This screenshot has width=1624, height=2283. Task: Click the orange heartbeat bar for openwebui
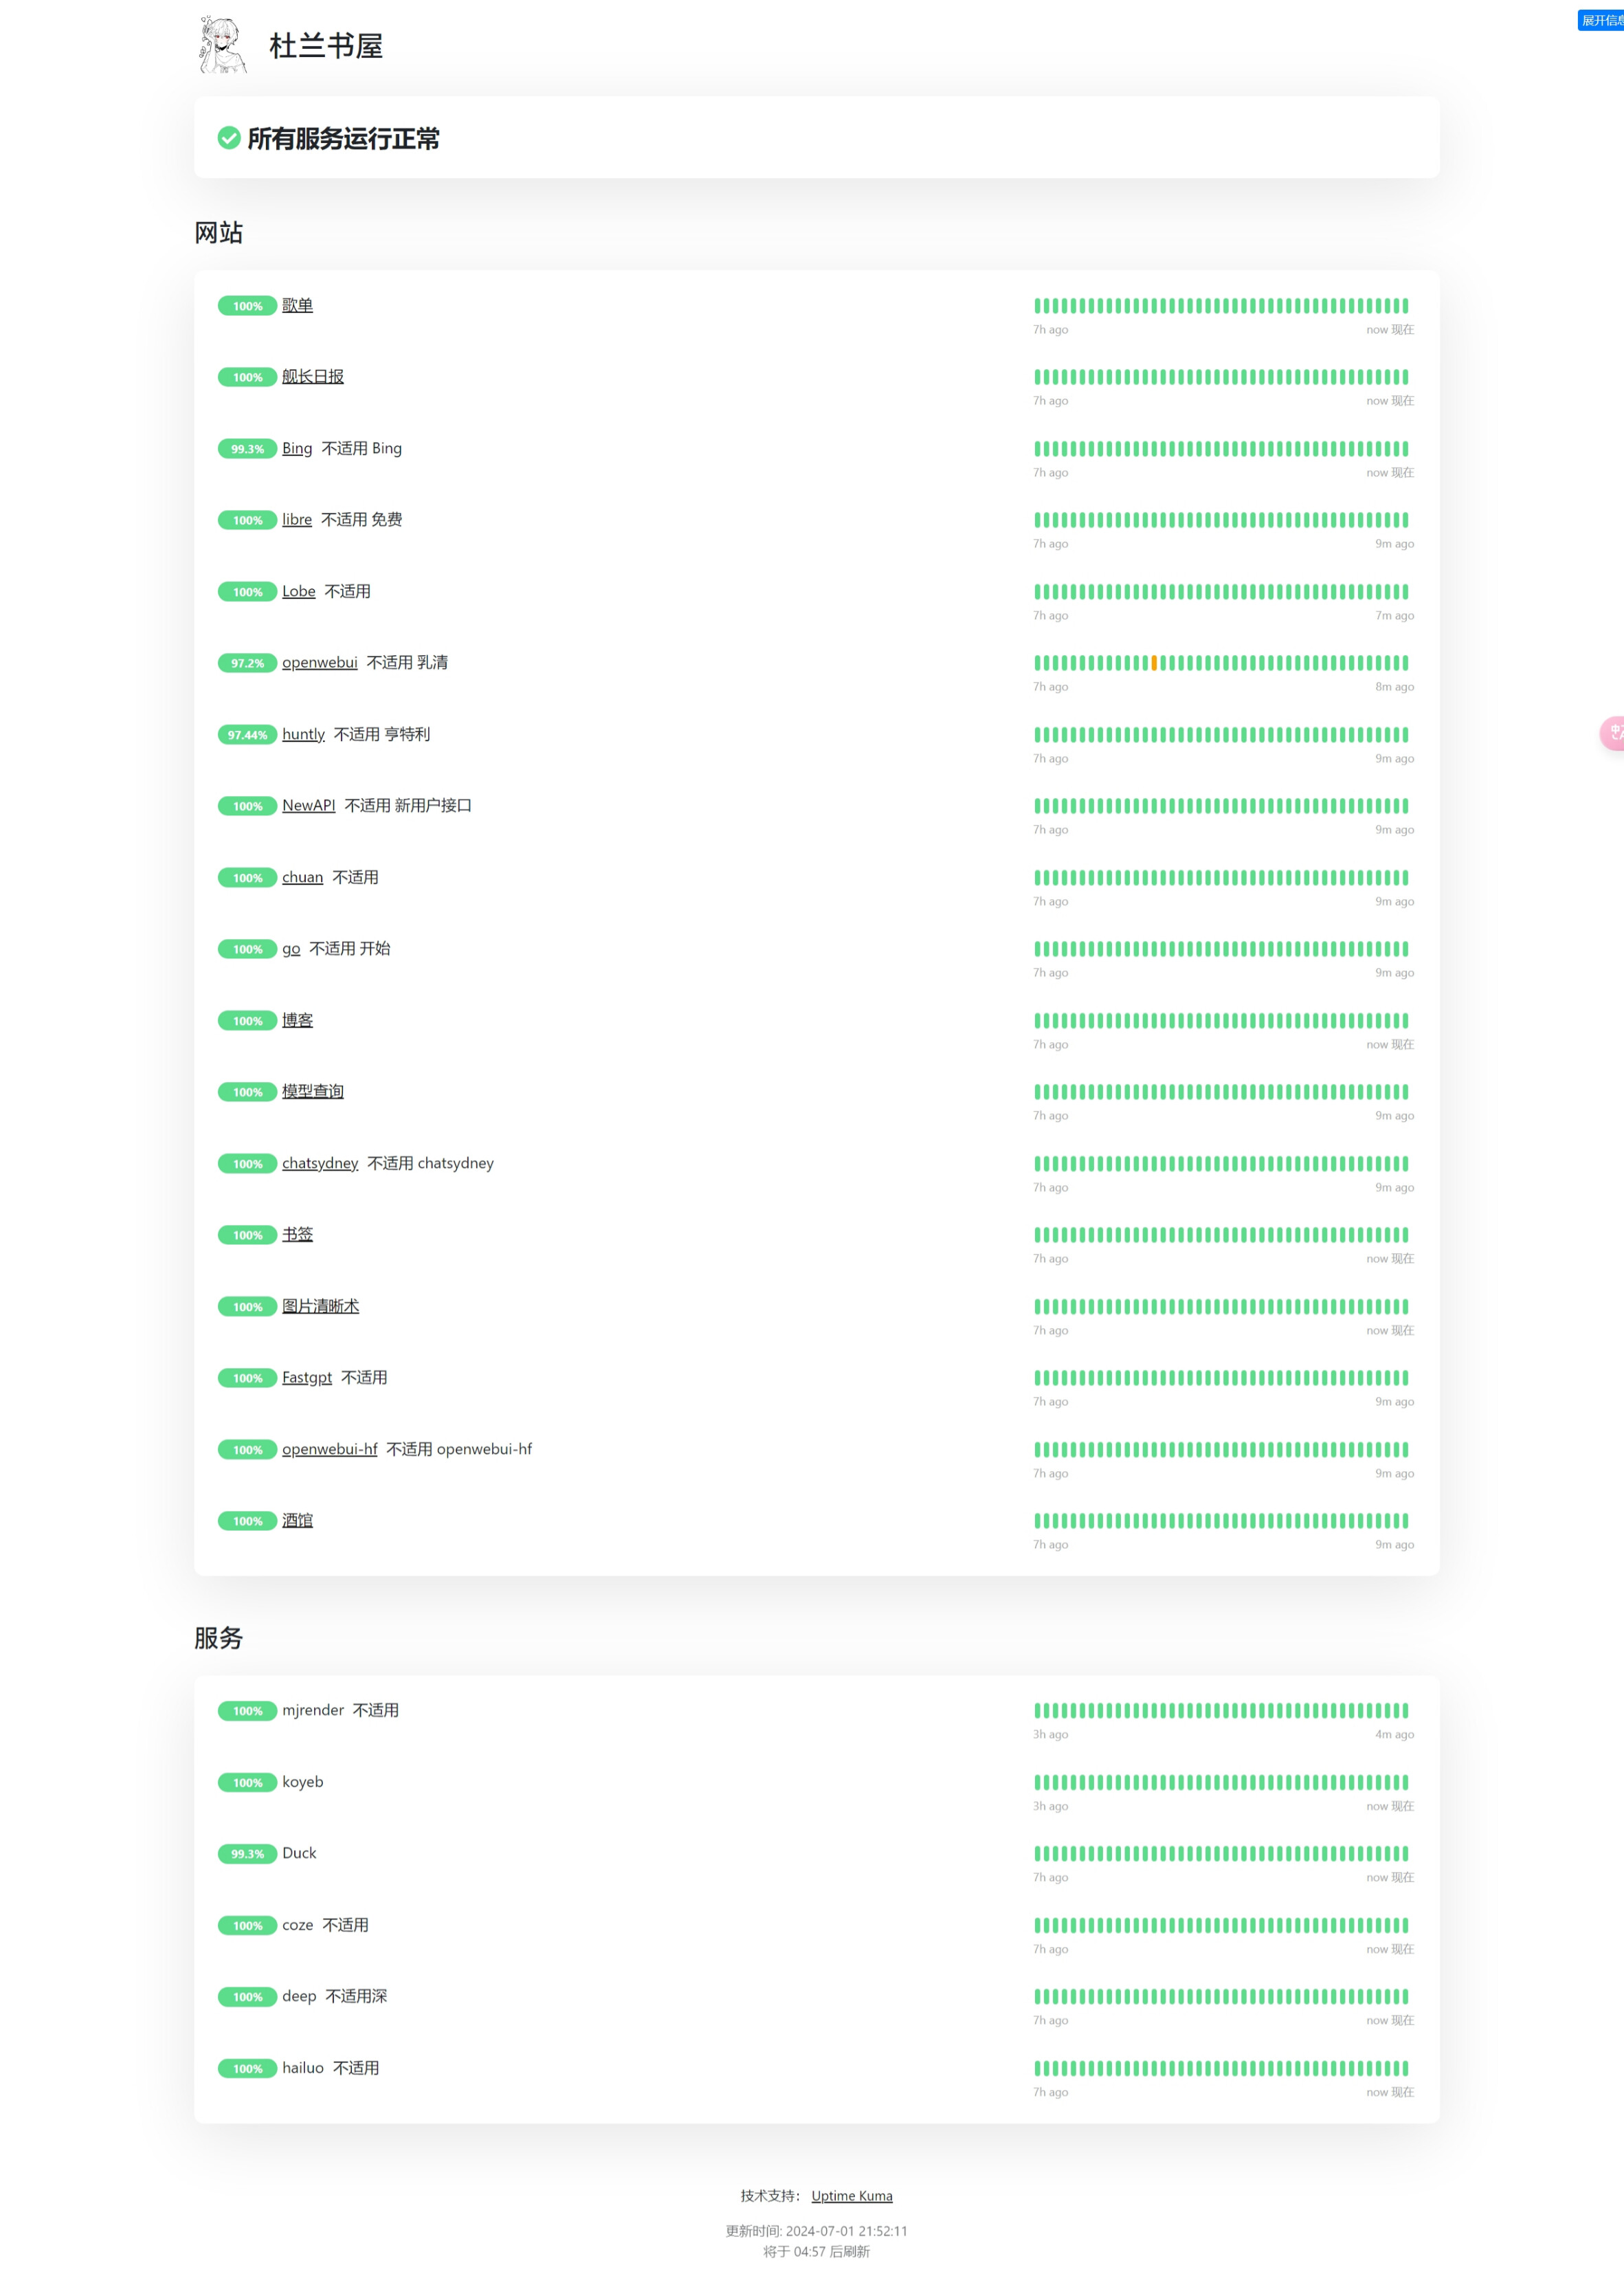(x=1154, y=663)
